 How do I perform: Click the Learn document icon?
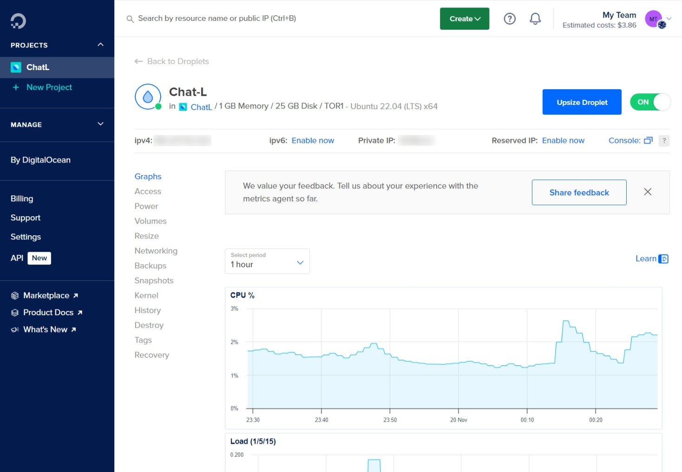(x=663, y=259)
